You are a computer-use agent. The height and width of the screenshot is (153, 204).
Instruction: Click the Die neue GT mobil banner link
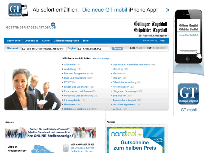(x=105, y=10)
